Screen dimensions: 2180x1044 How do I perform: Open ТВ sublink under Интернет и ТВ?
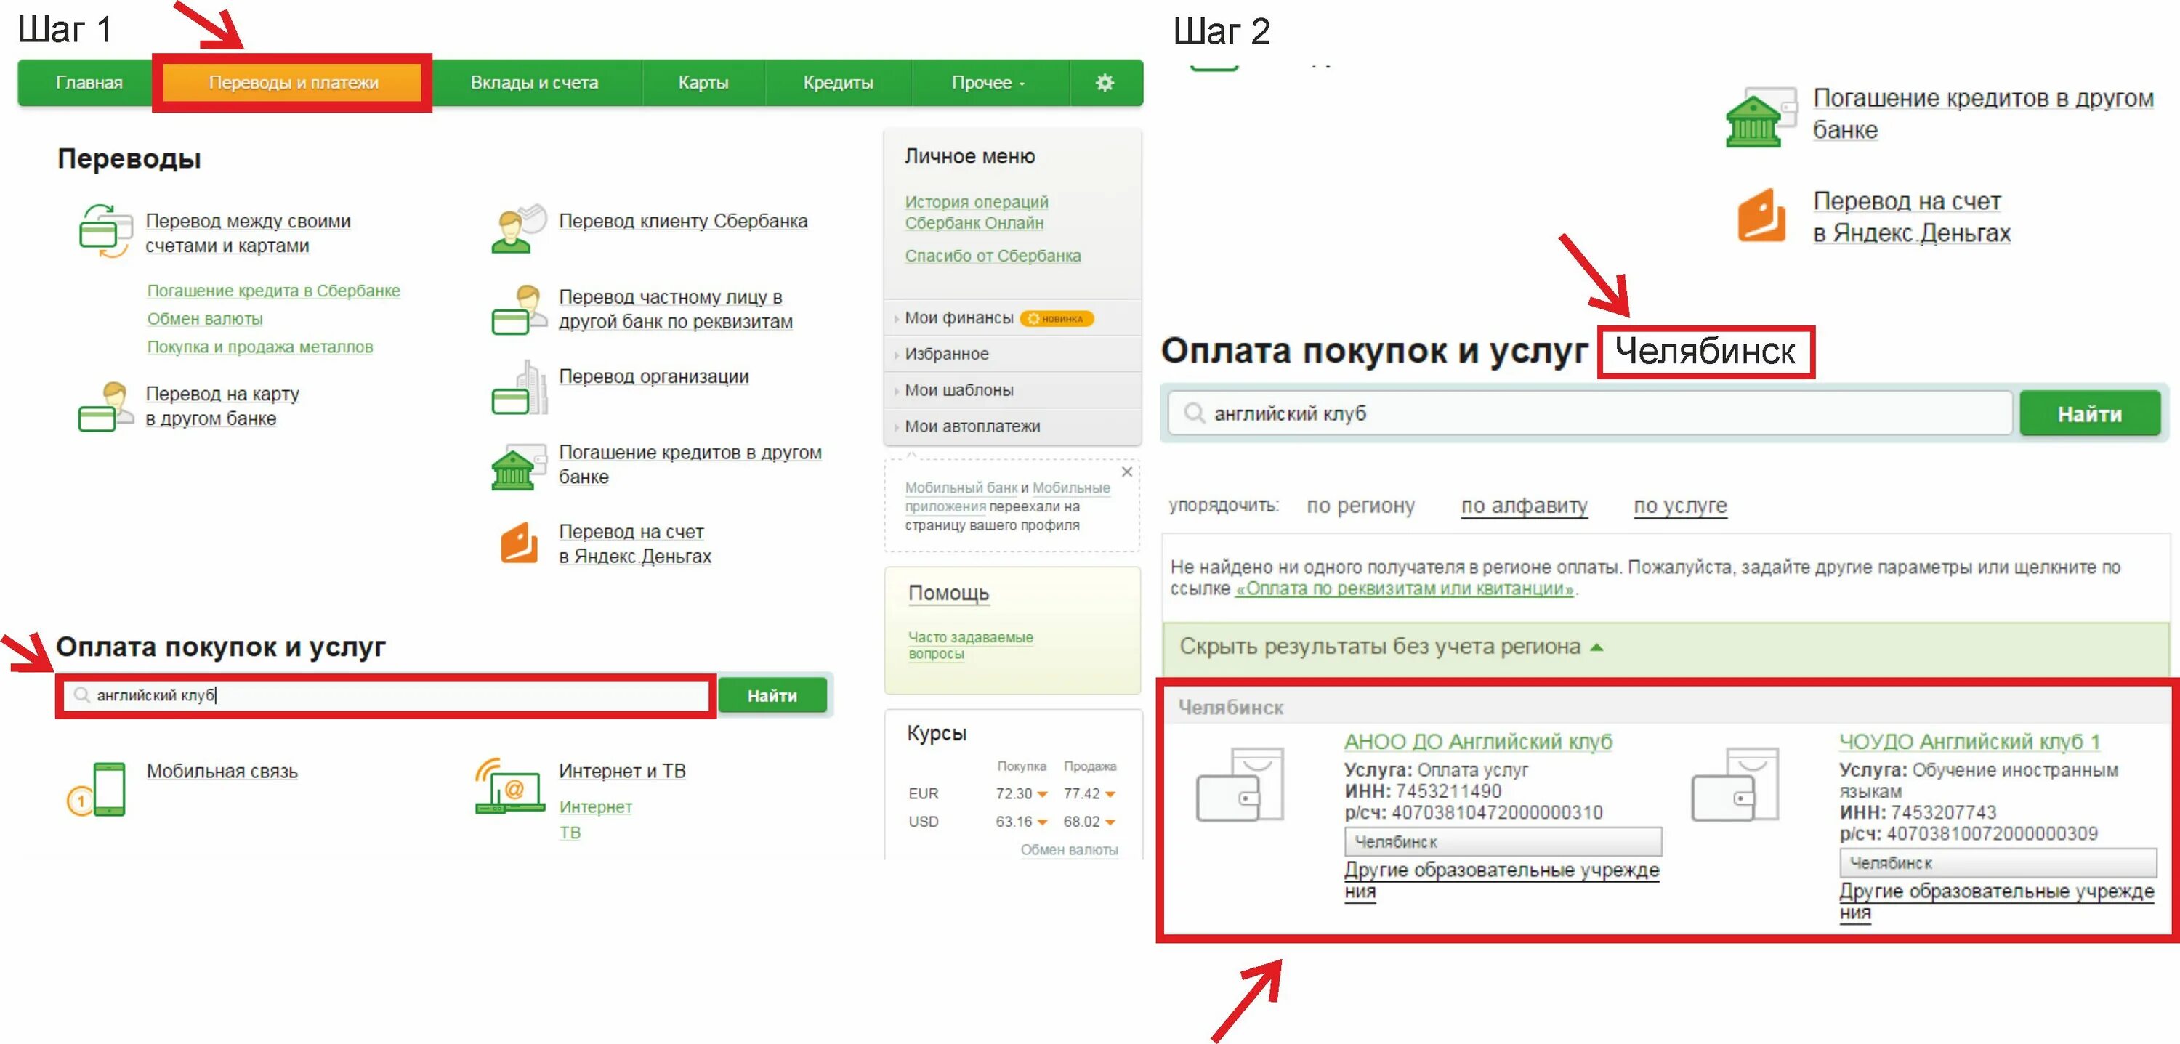pos(570,833)
